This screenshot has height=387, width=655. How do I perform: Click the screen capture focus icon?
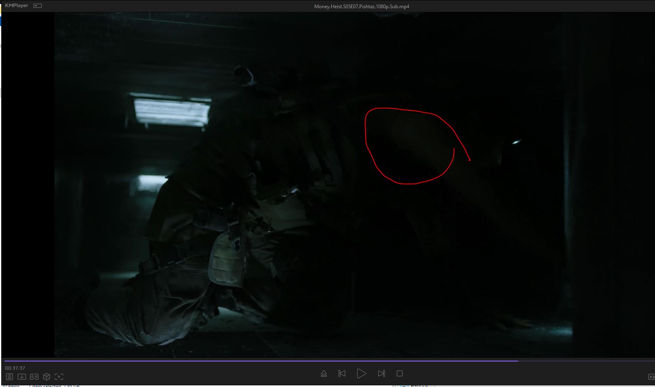(x=59, y=377)
